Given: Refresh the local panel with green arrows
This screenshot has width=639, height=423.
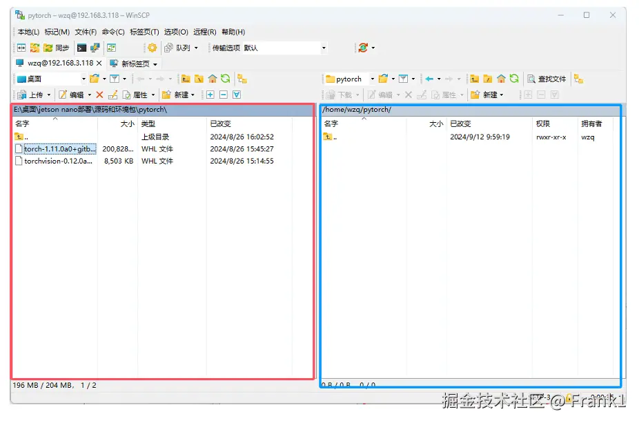Looking at the screenshot, I should tap(226, 79).
